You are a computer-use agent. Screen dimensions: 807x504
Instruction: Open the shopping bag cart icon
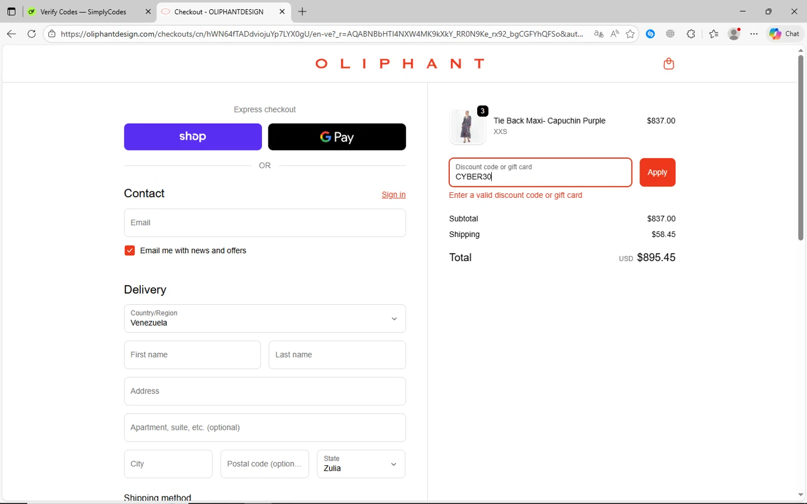[x=669, y=64]
